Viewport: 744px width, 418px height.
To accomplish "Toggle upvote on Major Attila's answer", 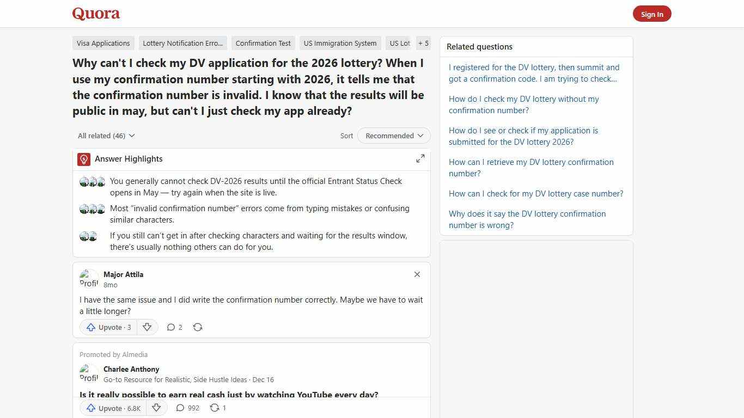I will [108, 327].
